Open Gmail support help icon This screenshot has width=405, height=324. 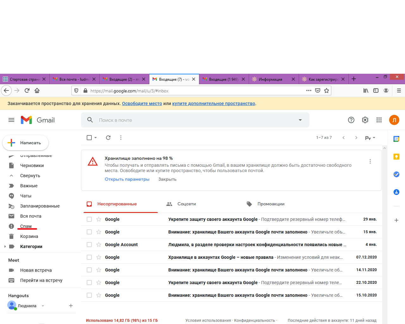(351, 120)
